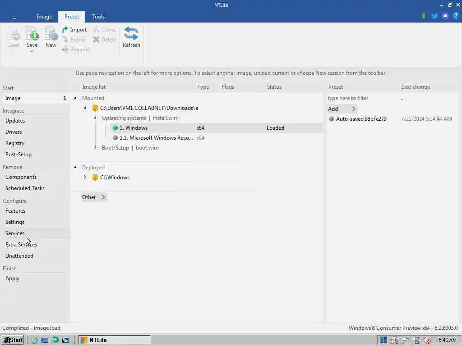Expand the Boot/Setup boot.wim node
This screenshot has height=346, width=462.
(95, 147)
